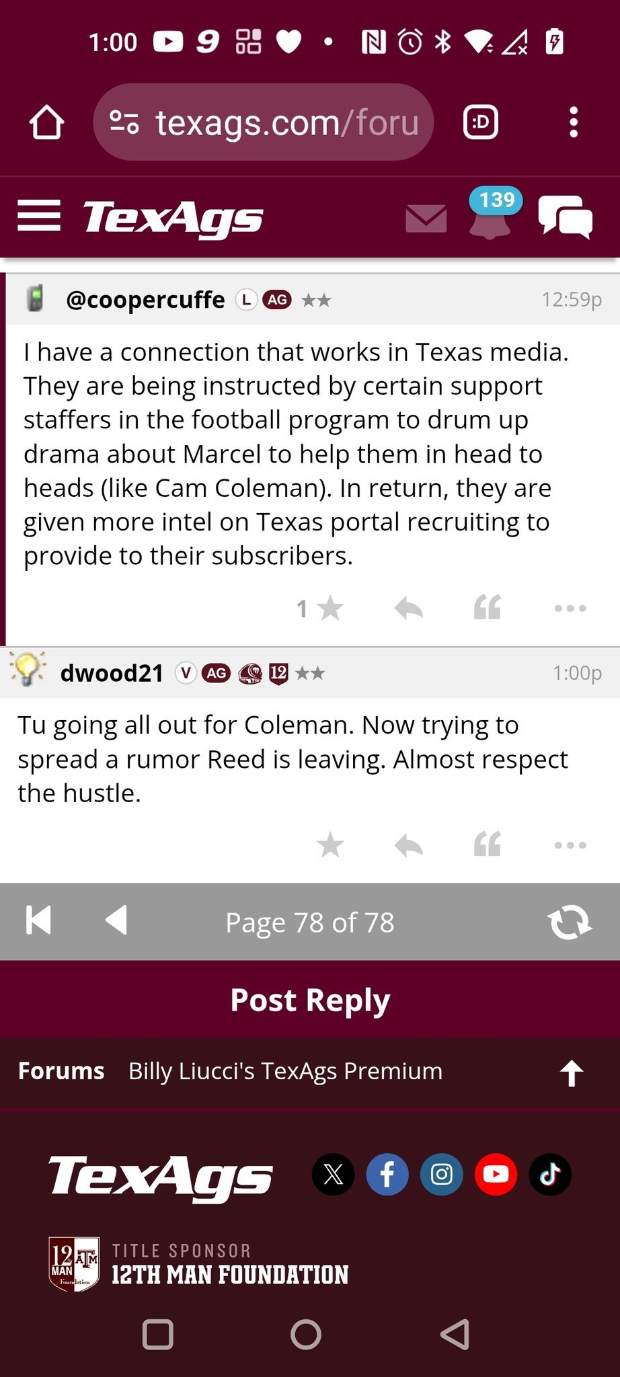Open the forum chat bubbles icon
Image resolution: width=620 pixels, height=1377 pixels.
[x=565, y=217]
